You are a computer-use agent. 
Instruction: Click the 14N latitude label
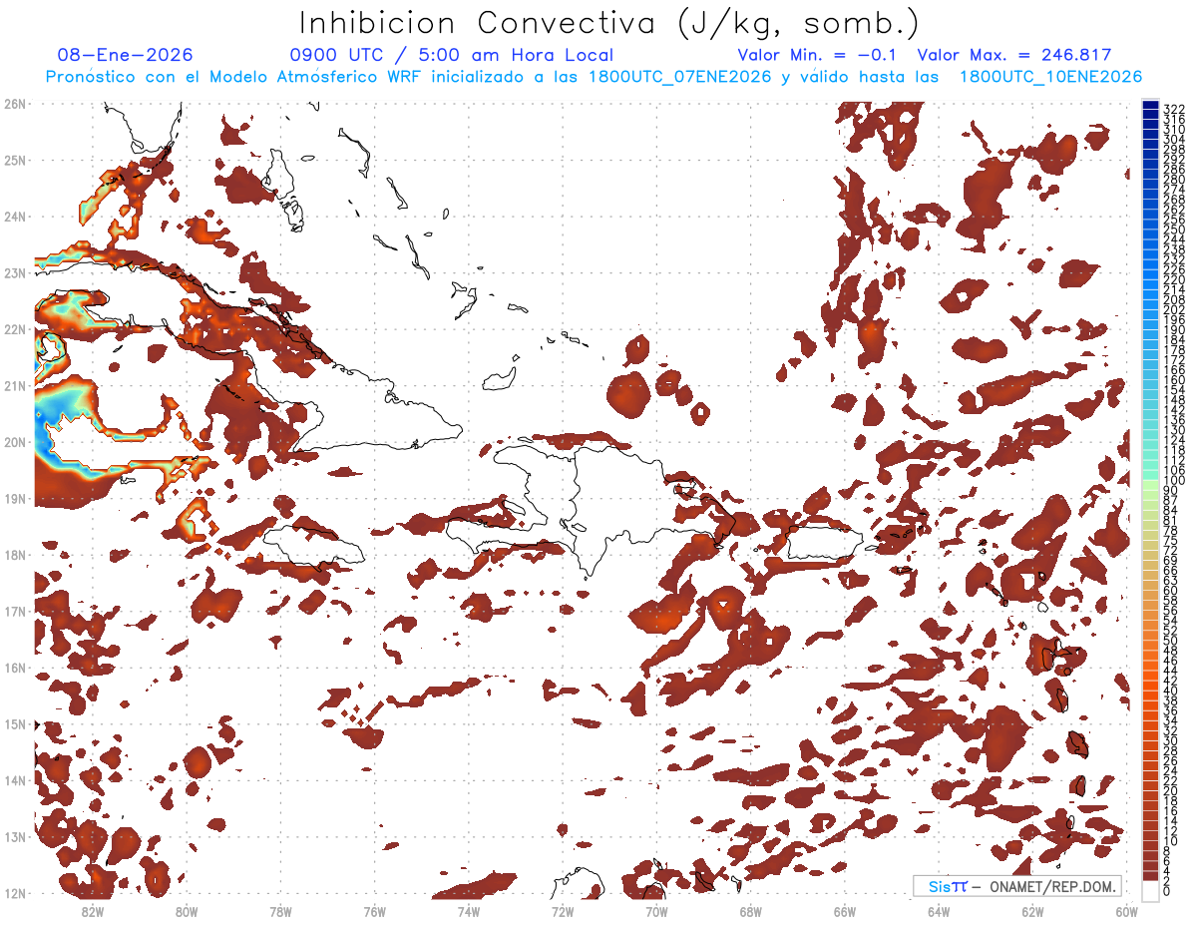click(15, 780)
